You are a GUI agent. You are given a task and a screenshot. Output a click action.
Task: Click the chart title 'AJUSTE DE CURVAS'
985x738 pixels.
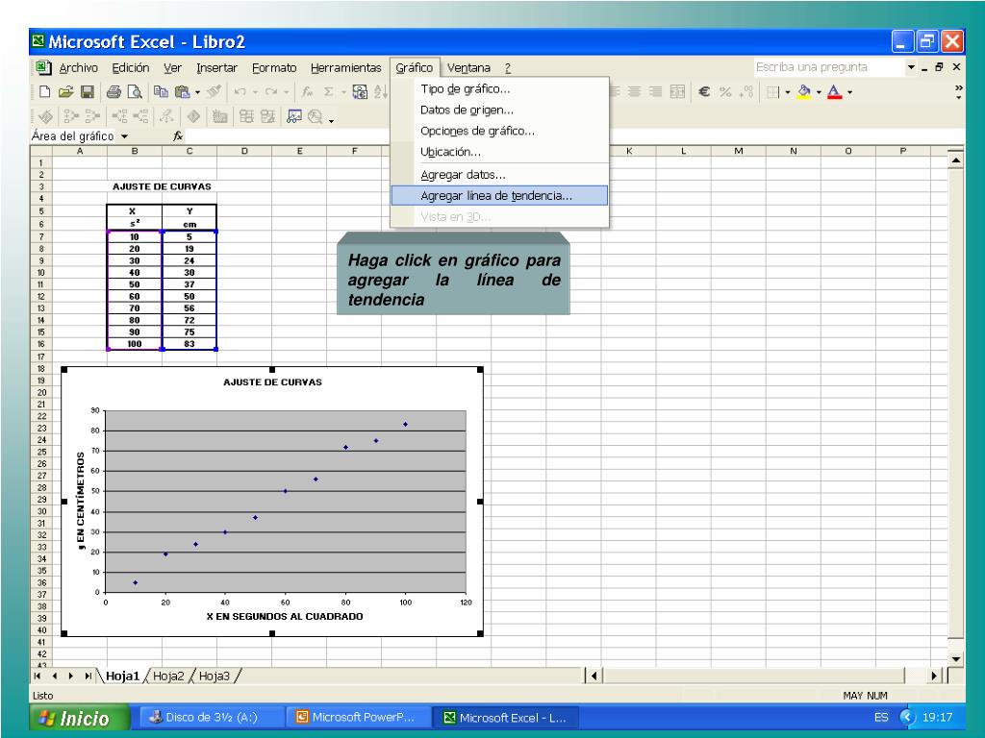click(272, 382)
